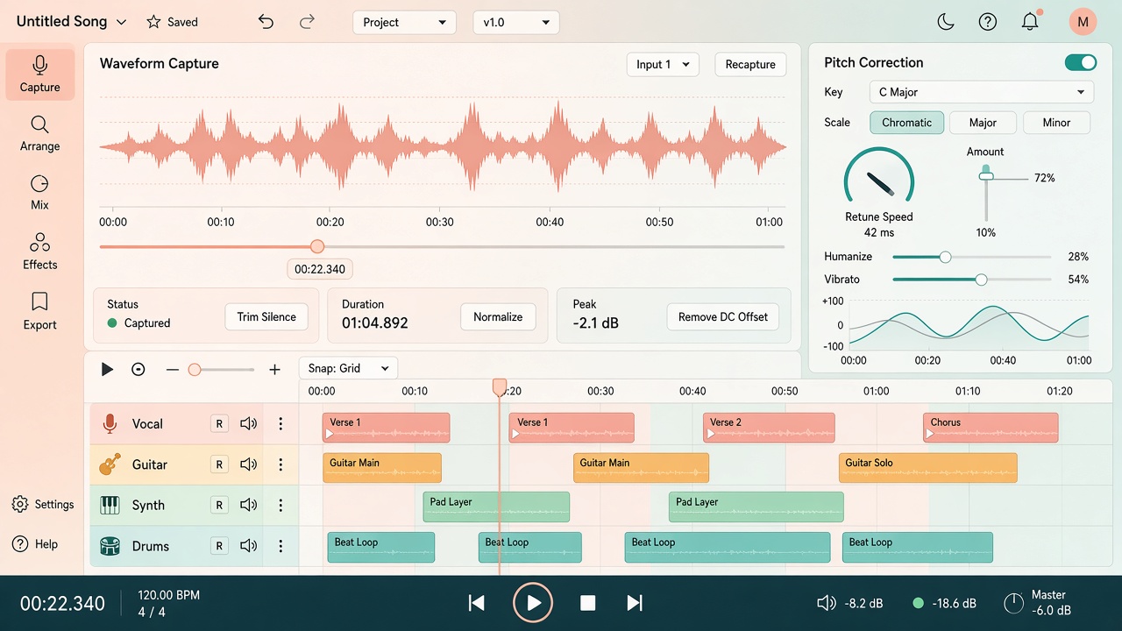The width and height of the screenshot is (1122, 631).
Task: Mute the Drums track speaker
Action: [x=249, y=546]
